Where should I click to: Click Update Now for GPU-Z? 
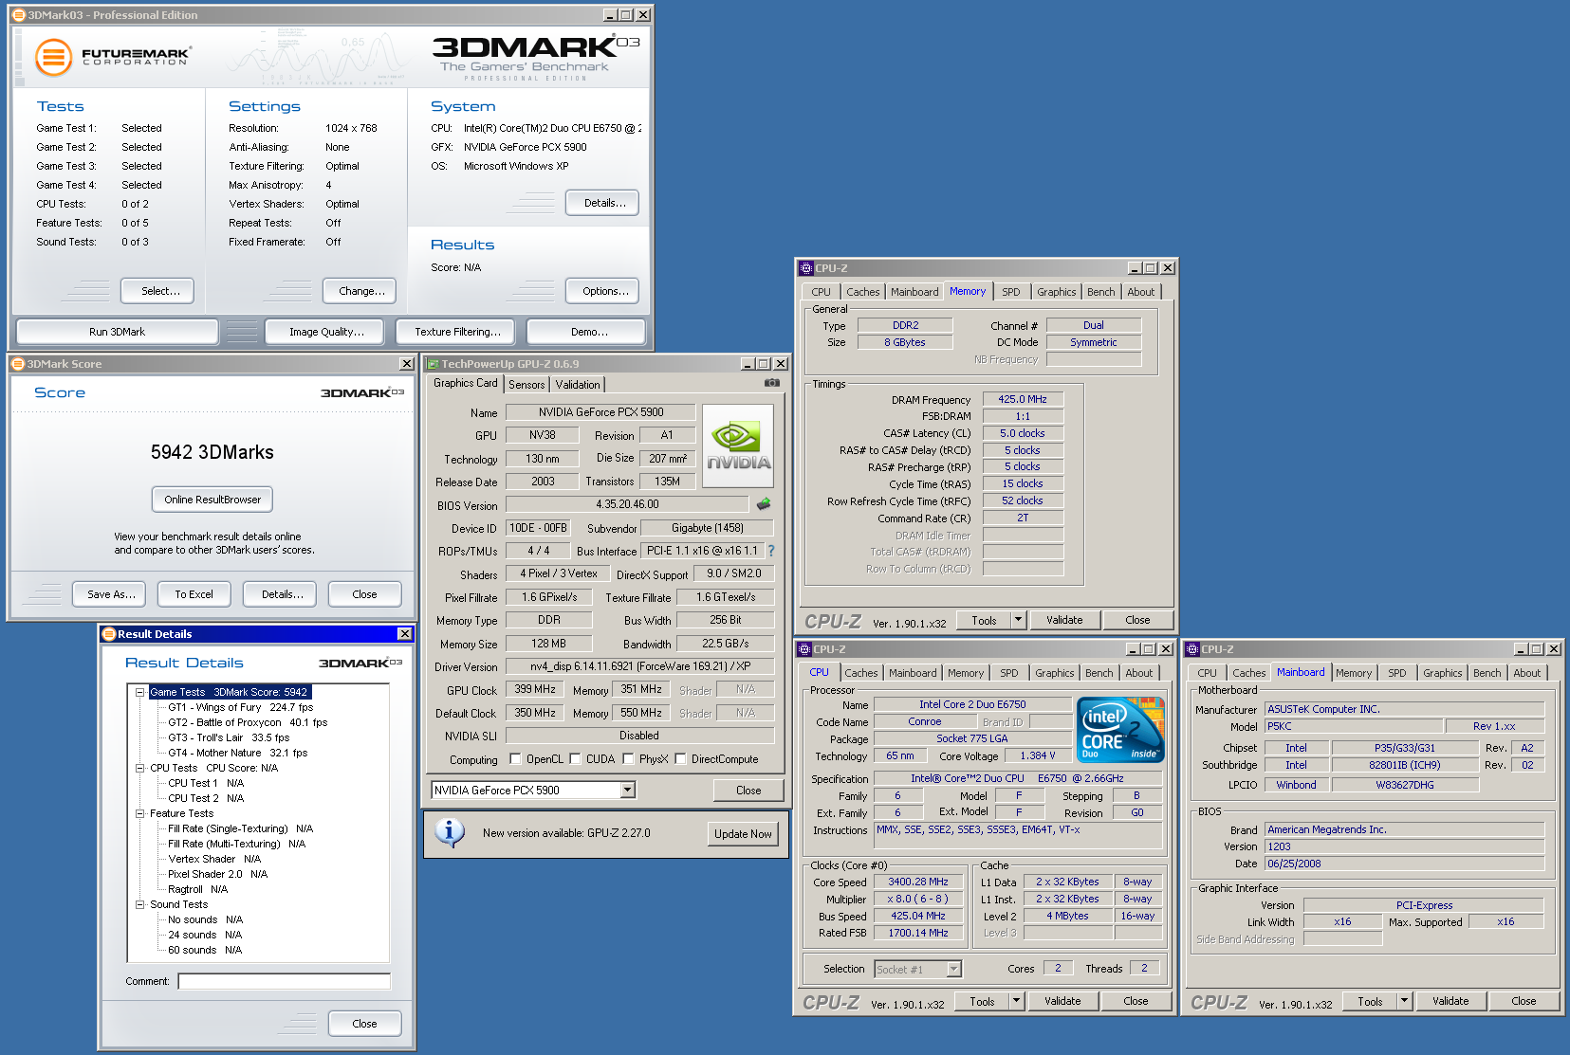tap(743, 834)
